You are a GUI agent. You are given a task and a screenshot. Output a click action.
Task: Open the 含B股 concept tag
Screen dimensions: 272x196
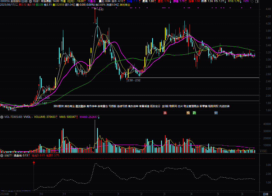tap(165, 106)
